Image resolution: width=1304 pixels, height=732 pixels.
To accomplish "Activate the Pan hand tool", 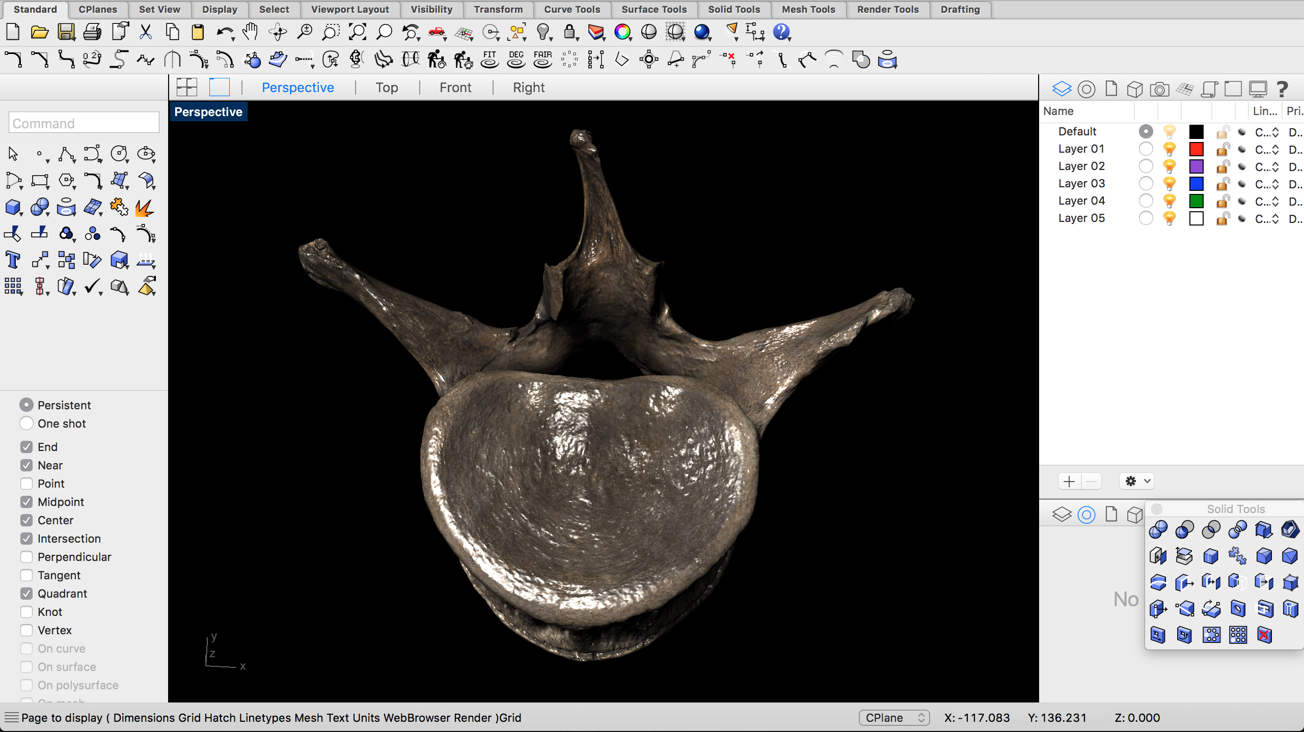I will [x=251, y=32].
